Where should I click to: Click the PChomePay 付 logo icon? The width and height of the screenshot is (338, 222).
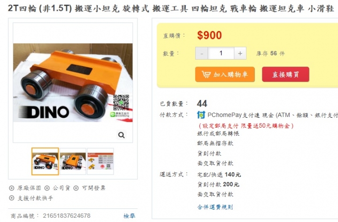tap(201, 115)
